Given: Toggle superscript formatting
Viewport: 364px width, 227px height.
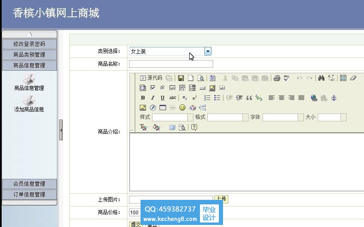Looking at the screenshot, I should 195,98.
